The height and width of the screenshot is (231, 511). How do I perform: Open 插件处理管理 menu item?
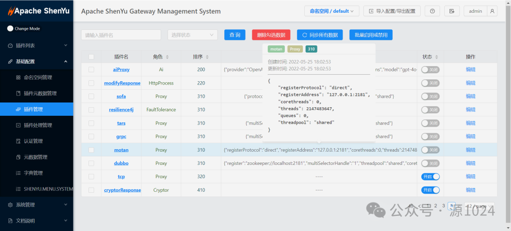36,125
